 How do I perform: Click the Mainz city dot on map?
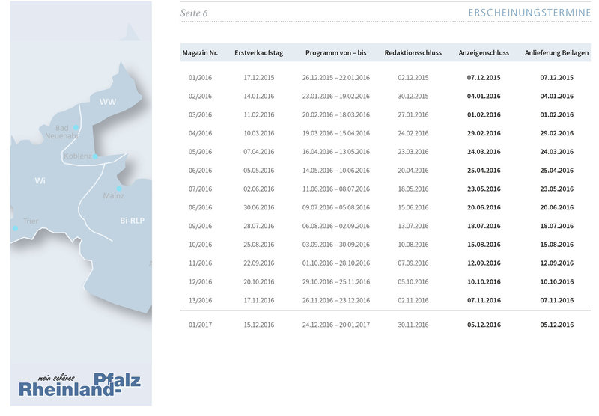pyautogui.click(x=118, y=189)
